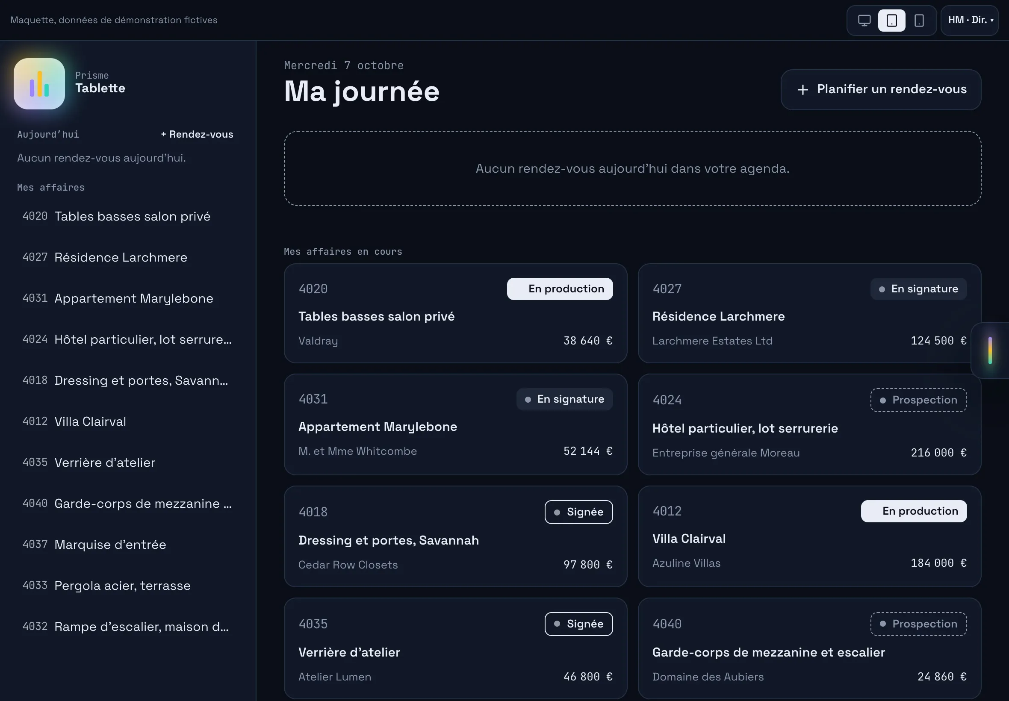
Task: Open sidebar item 4020 Tables basses salon privé
Action: 128,216
